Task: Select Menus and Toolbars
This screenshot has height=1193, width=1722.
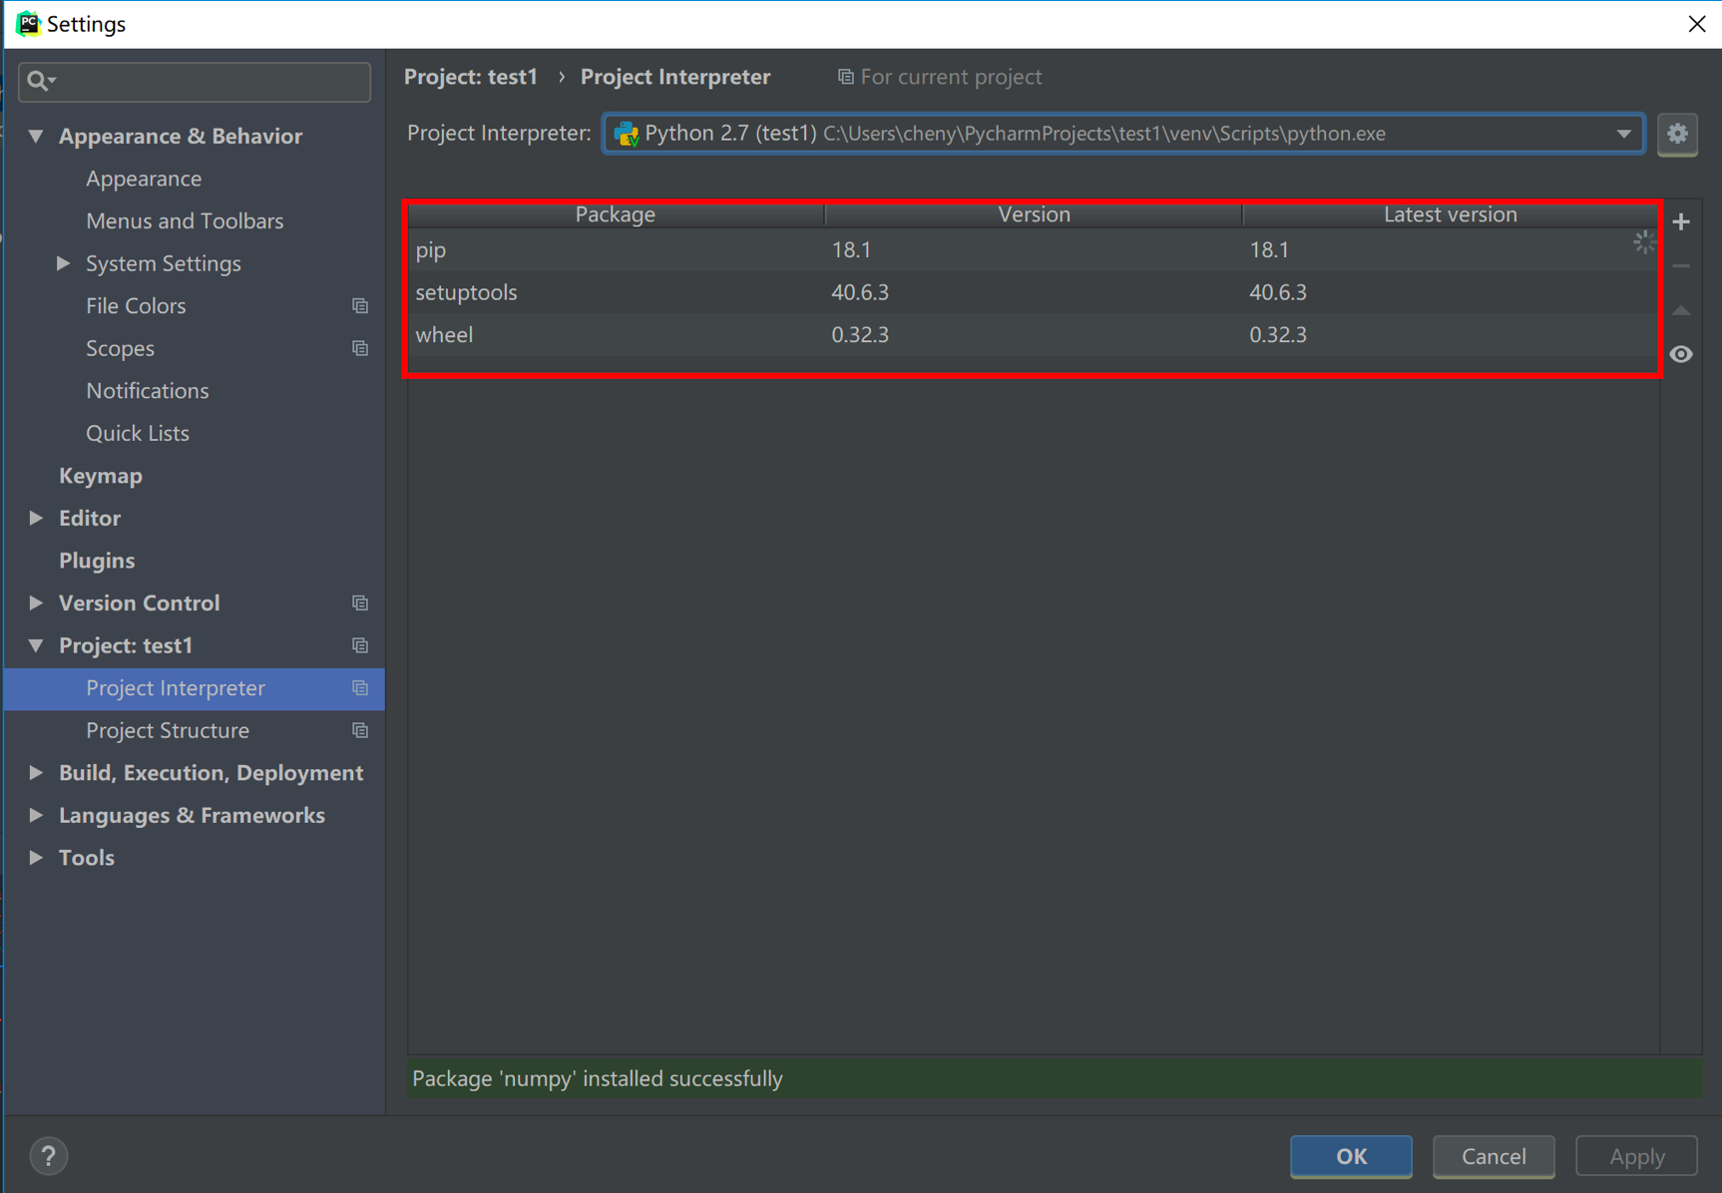Action: tap(185, 221)
